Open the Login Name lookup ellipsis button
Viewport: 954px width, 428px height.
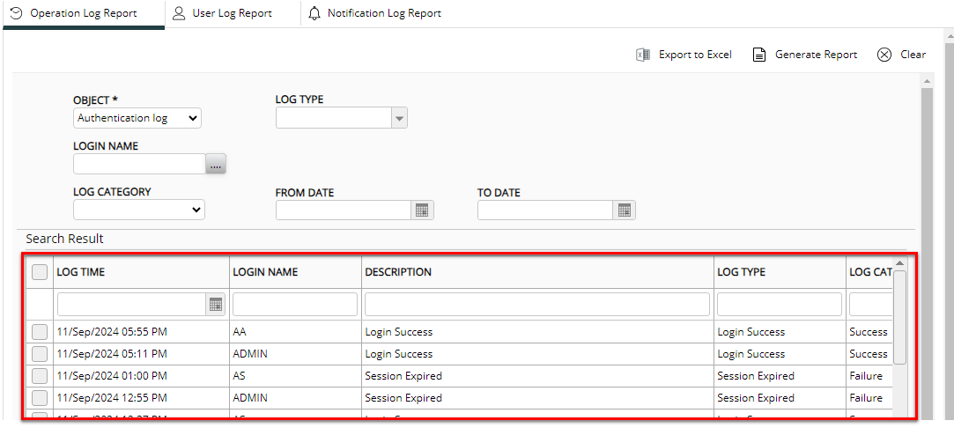216,164
